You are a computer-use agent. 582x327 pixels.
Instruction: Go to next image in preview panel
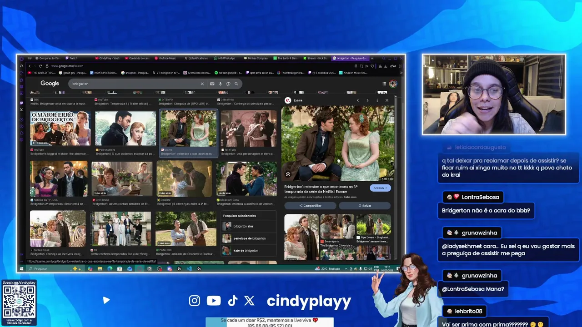tap(367, 100)
